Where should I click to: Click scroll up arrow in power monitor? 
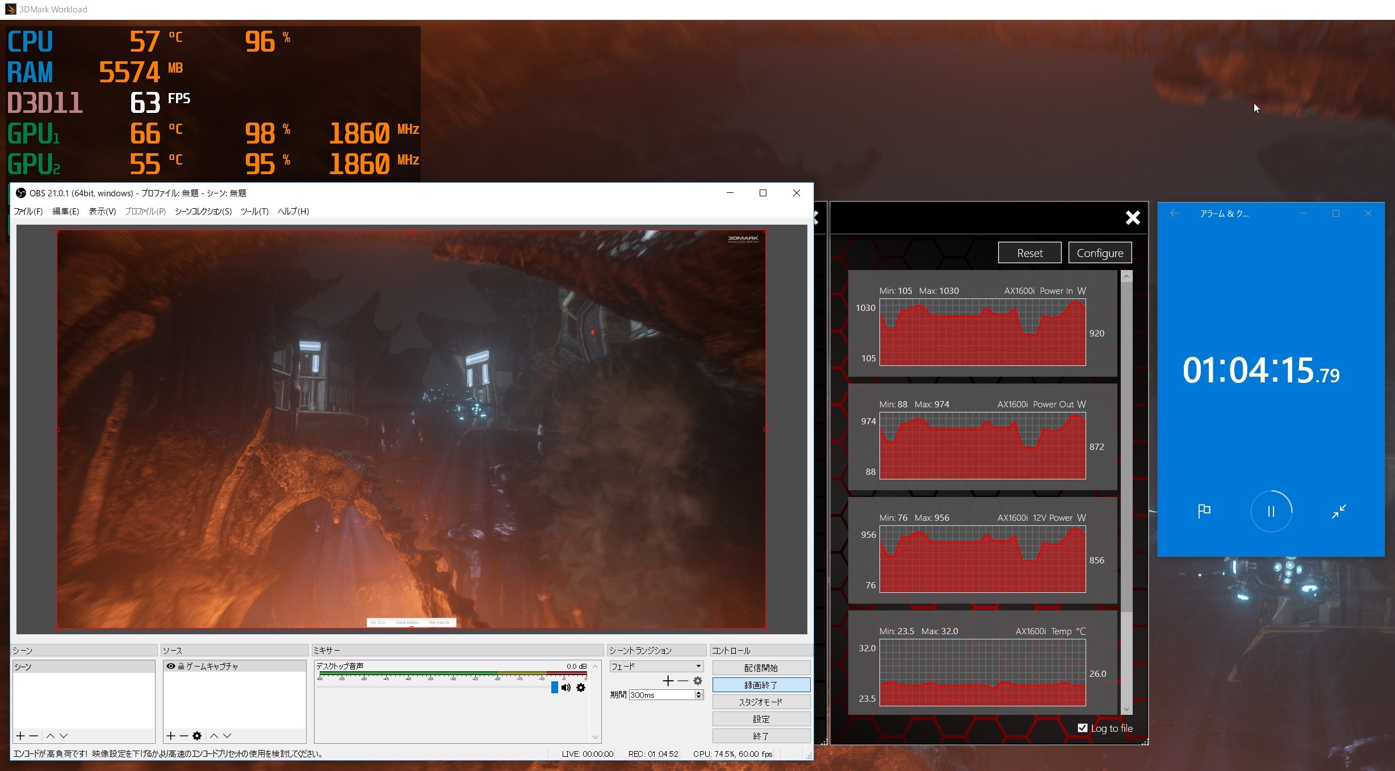click(x=1126, y=276)
